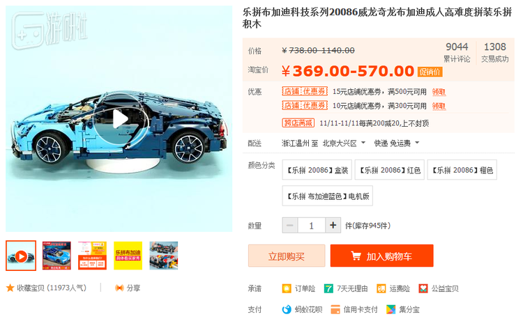Play the product video on main image
The width and height of the screenshot is (523, 319).
120,119
